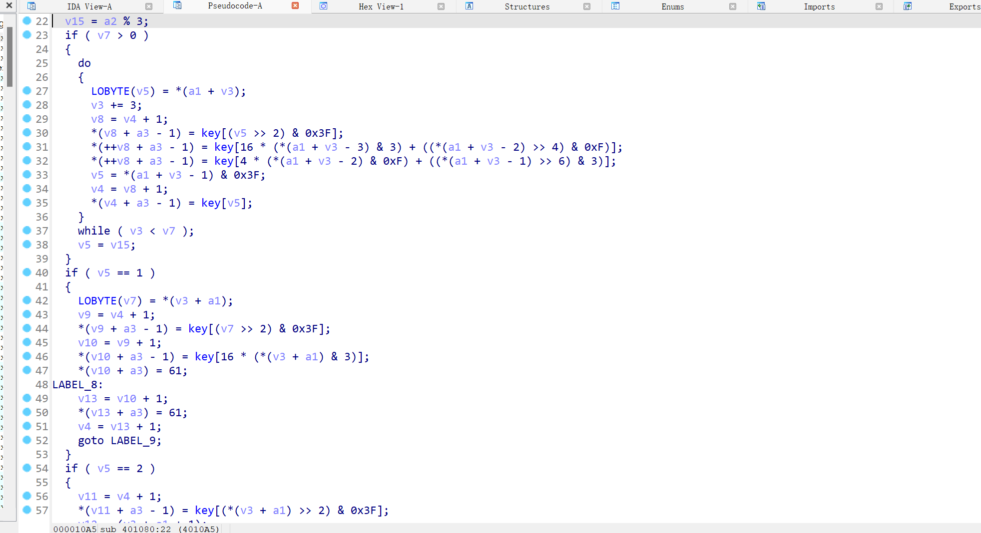Close the Enums tab
The height and width of the screenshot is (533, 981).
733,6
